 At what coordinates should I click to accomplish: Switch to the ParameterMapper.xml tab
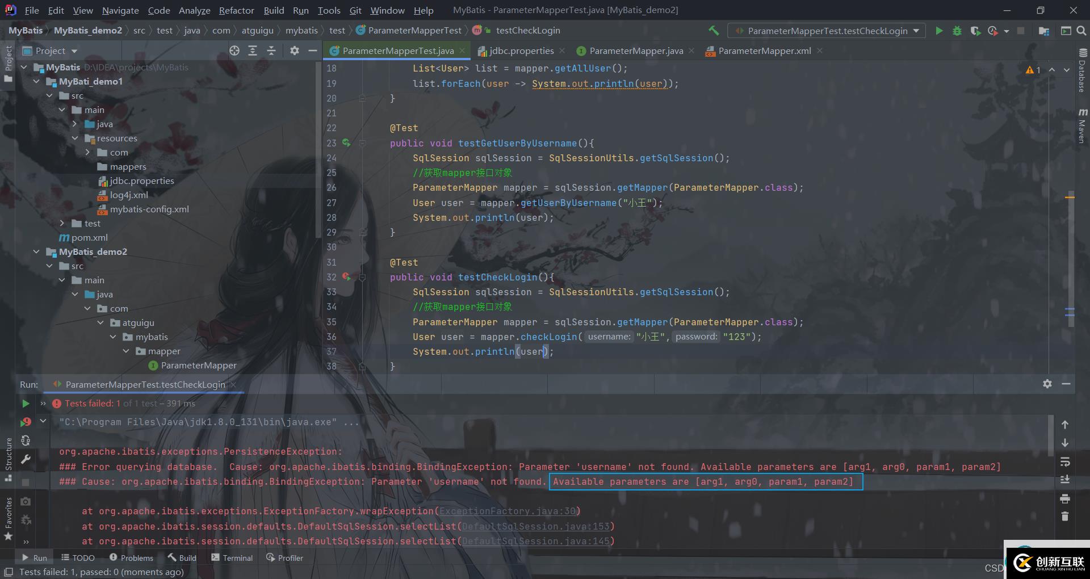coord(764,51)
